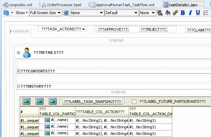Click the third image icon in history toolbar
Viewport: 211px width, 137px height.
[x=53, y=101]
